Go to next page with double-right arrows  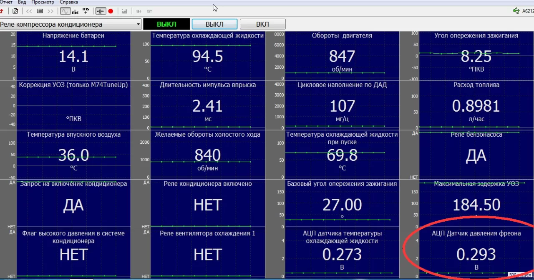(50, 11)
